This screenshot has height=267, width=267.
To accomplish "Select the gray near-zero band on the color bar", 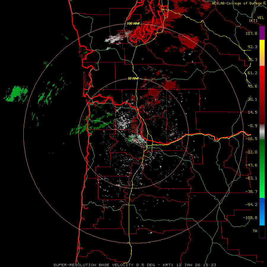I will (x=262, y=132).
